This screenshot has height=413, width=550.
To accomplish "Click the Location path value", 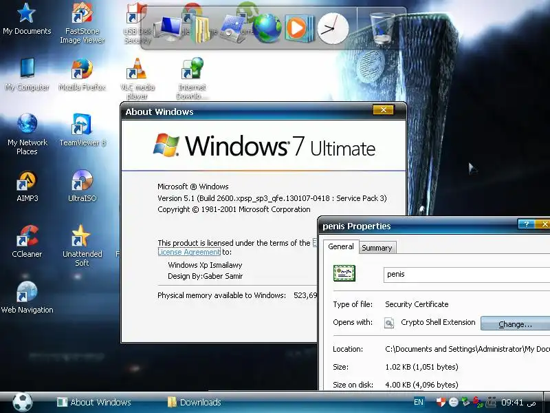I will click(x=467, y=349).
